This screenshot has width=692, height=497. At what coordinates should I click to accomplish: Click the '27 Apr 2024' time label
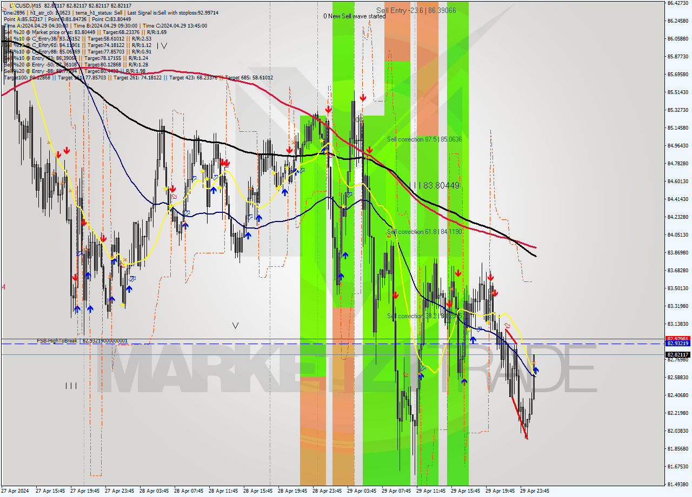(15, 491)
